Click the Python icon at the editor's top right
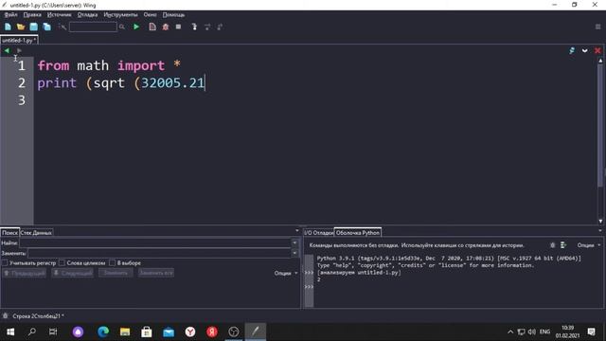Viewport: 606px width, 341px height. 572,50
